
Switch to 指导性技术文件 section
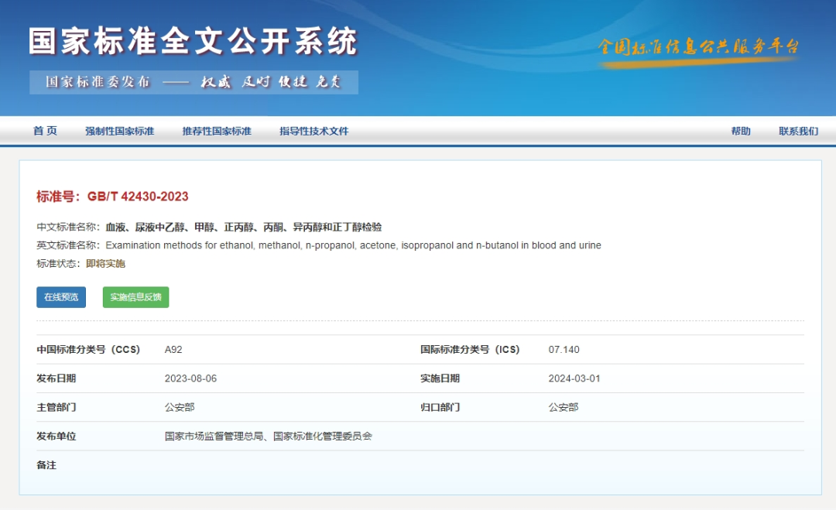coord(313,131)
